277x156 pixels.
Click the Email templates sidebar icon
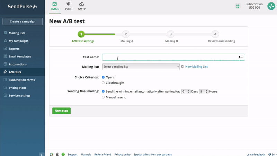point(5,56)
